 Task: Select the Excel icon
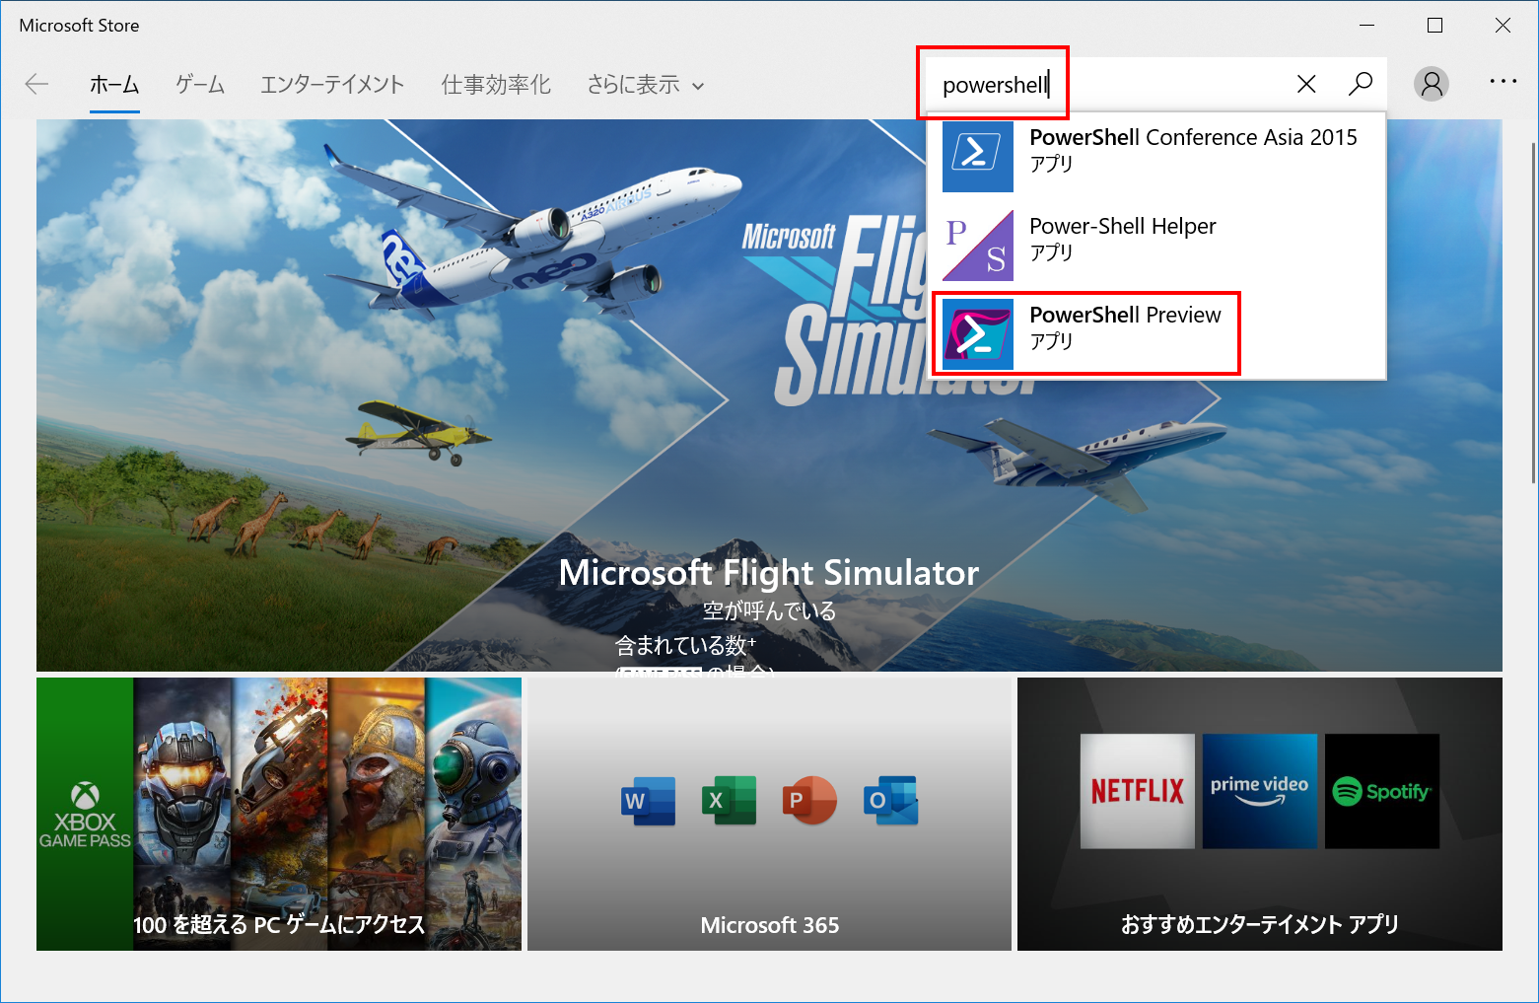(x=729, y=800)
